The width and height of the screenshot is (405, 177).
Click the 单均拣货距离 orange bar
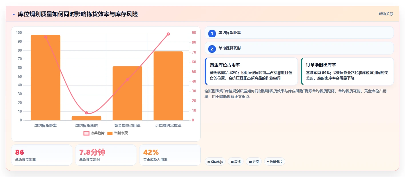pos(45,78)
